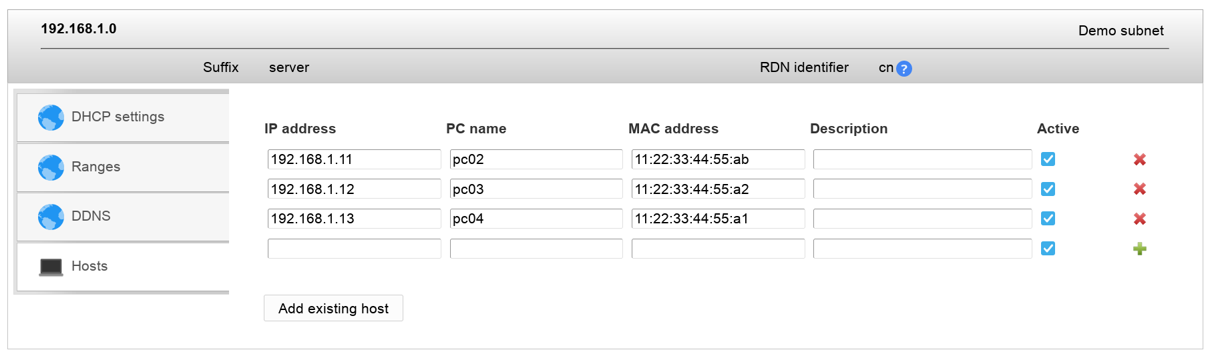The height and width of the screenshot is (358, 1216).
Task: Open the Ranges tab
Action: click(95, 167)
